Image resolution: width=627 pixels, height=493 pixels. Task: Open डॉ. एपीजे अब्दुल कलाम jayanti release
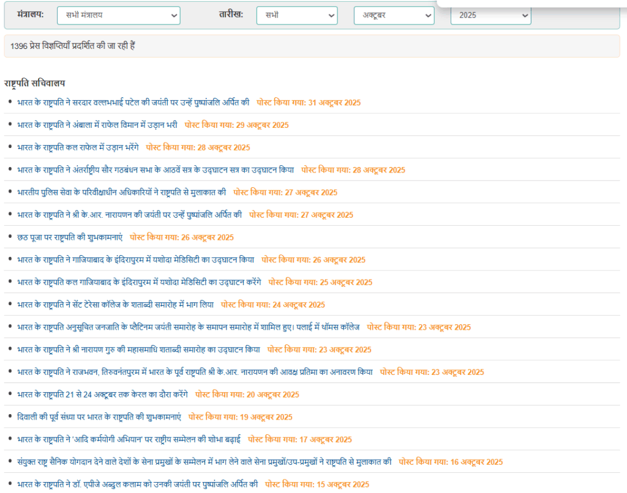click(138, 484)
